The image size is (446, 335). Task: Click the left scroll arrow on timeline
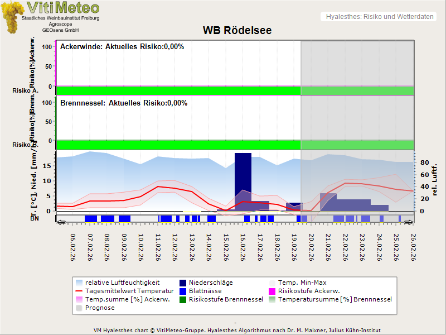pos(60,222)
